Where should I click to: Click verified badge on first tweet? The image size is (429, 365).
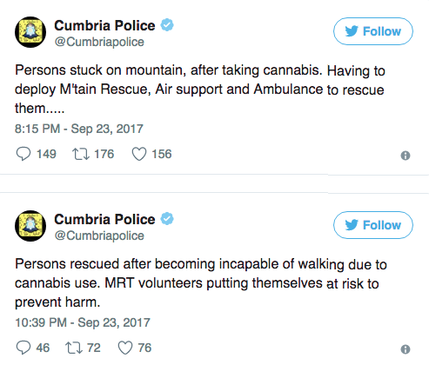(167, 25)
